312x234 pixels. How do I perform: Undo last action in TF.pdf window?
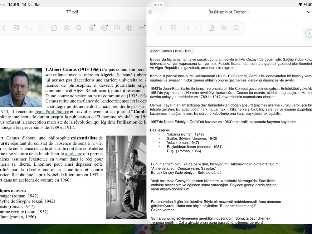29,28
